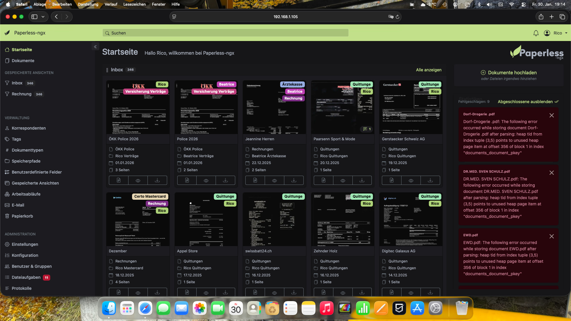This screenshot has width=571, height=321.
Task: Focus the Suchen search field
Action: pyautogui.click(x=226, y=33)
